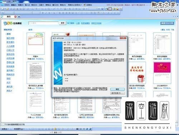
Task: Click the New blank document toolbar icon
Action: coord(3,9)
